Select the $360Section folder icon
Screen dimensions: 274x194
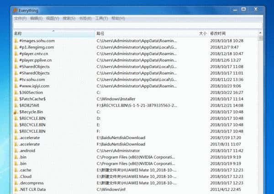(16, 92)
